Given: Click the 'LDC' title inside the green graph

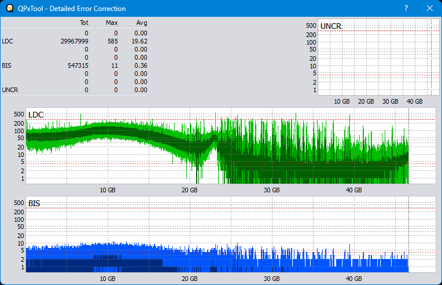Looking at the screenshot, I should pyautogui.click(x=36, y=115).
